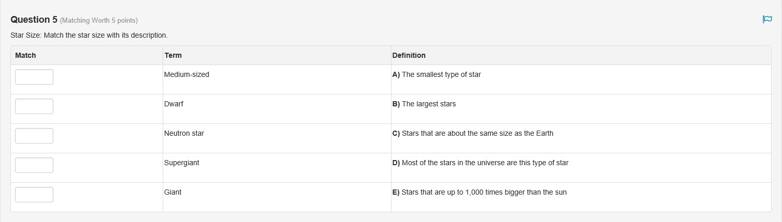The image size is (782, 222).
Task: Click the match box for Medium-sized
Action: (x=34, y=77)
